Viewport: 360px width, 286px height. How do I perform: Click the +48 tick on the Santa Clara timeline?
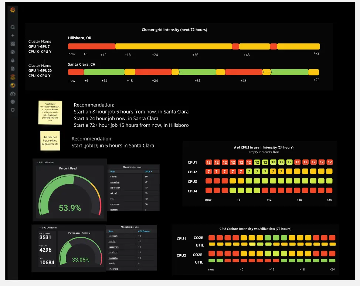coord(243,81)
